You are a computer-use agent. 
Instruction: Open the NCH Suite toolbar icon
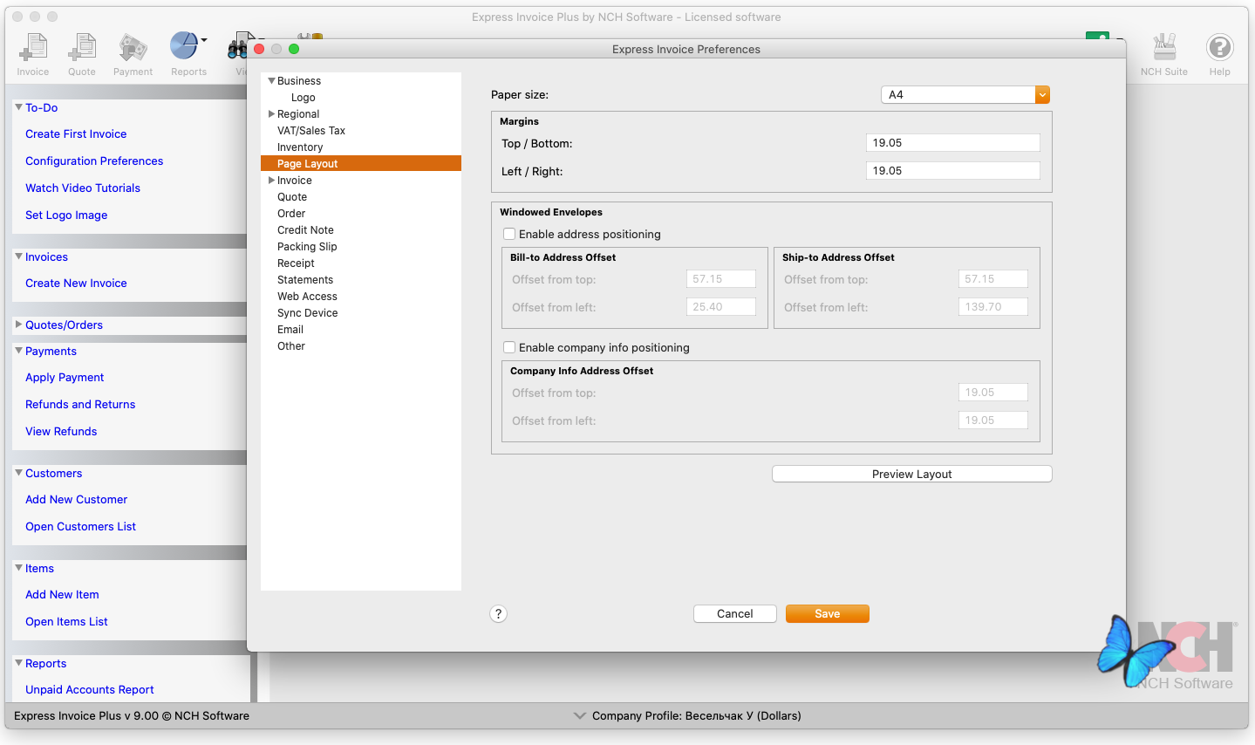click(x=1164, y=55)
